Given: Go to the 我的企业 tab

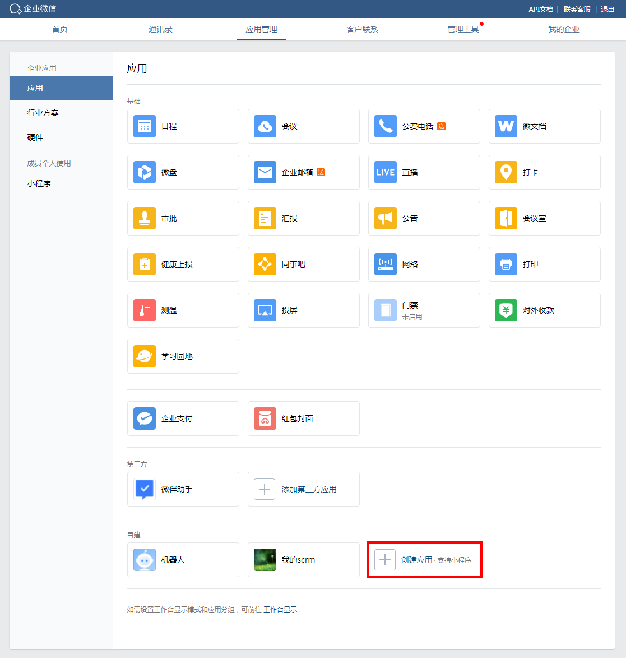Looking at the screenshot, I should coord(564,29).
